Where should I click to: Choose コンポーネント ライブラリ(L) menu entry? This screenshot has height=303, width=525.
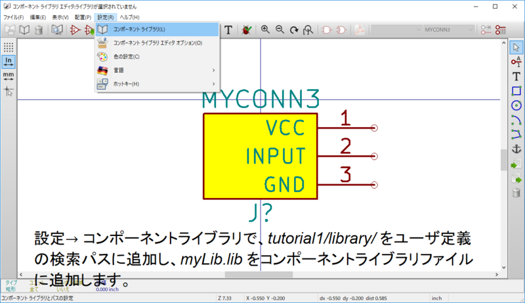pos(157,30)
